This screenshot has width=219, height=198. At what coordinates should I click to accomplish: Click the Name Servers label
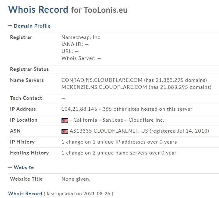27,80
